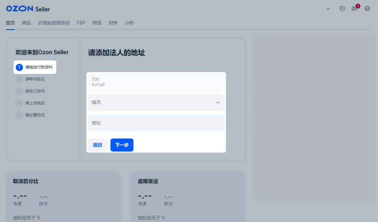Click the 请添加法人的地址 heading
This screenshot has height=222, width=378.
tap(117, 53)
